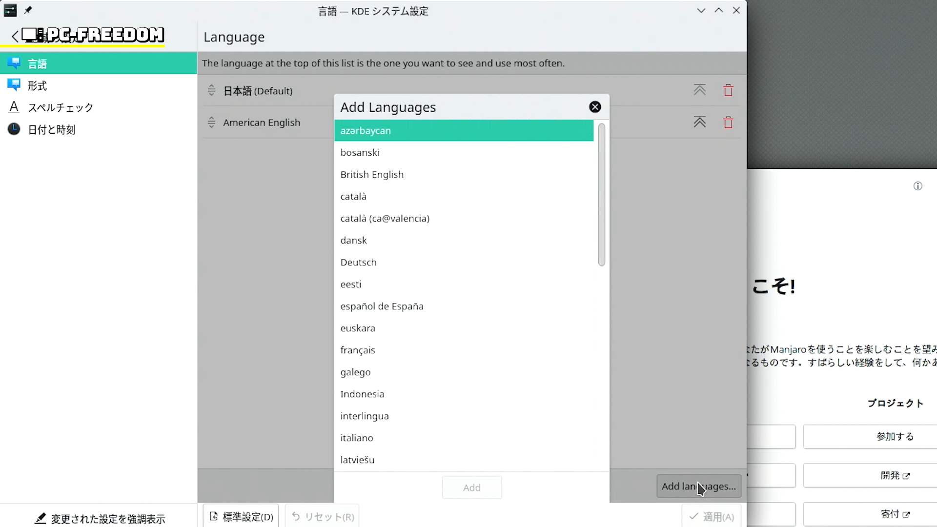Click the pin icon in the title bar
Image resolution: width=937 pixels, height=527 pixels.
(x=28, y=10)
